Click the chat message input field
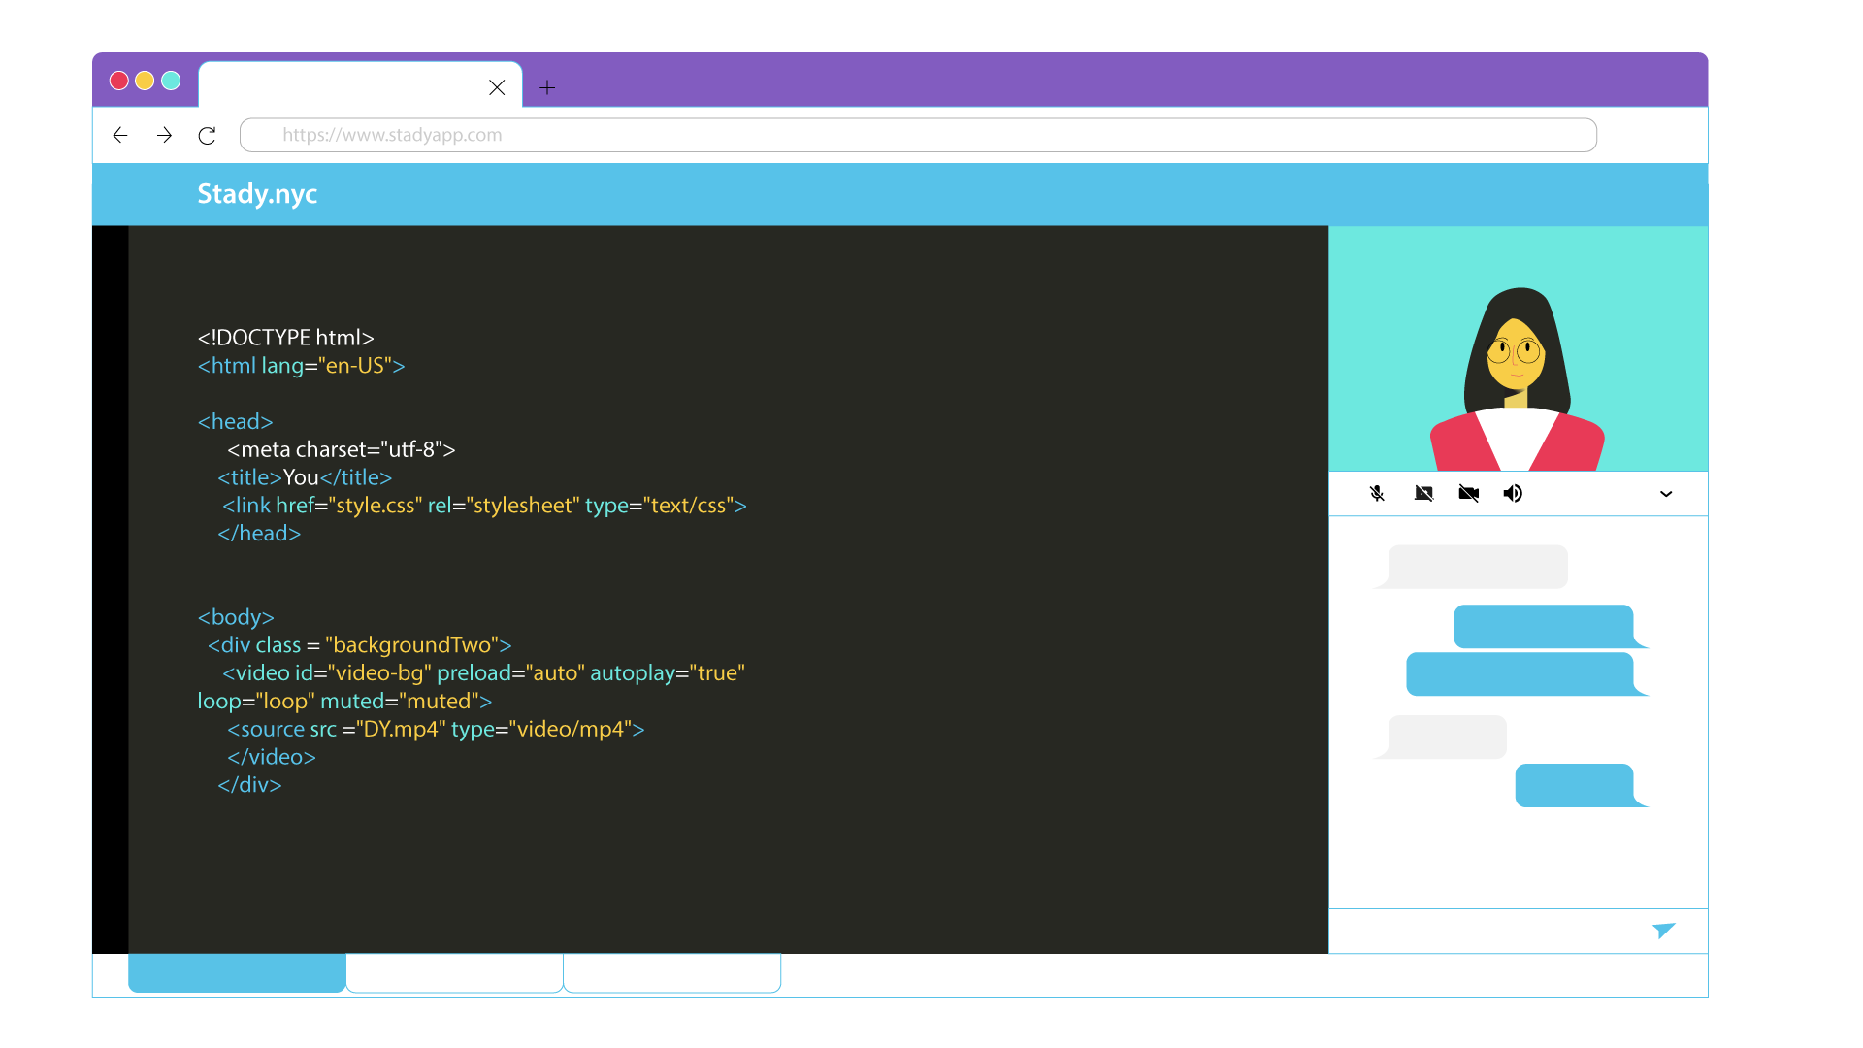 click(1485, 931)
